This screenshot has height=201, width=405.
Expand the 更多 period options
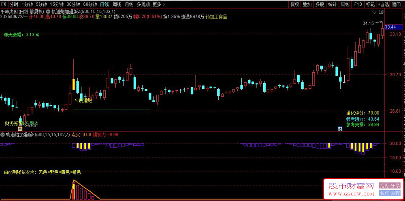158,4
